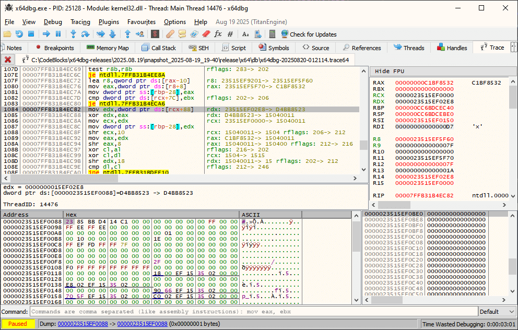
Task: Close the trace file with red X
Action: tap(8, 60)
